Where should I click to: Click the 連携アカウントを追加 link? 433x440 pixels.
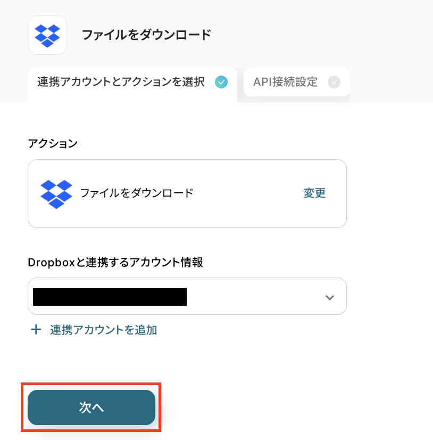pos(103,330)
